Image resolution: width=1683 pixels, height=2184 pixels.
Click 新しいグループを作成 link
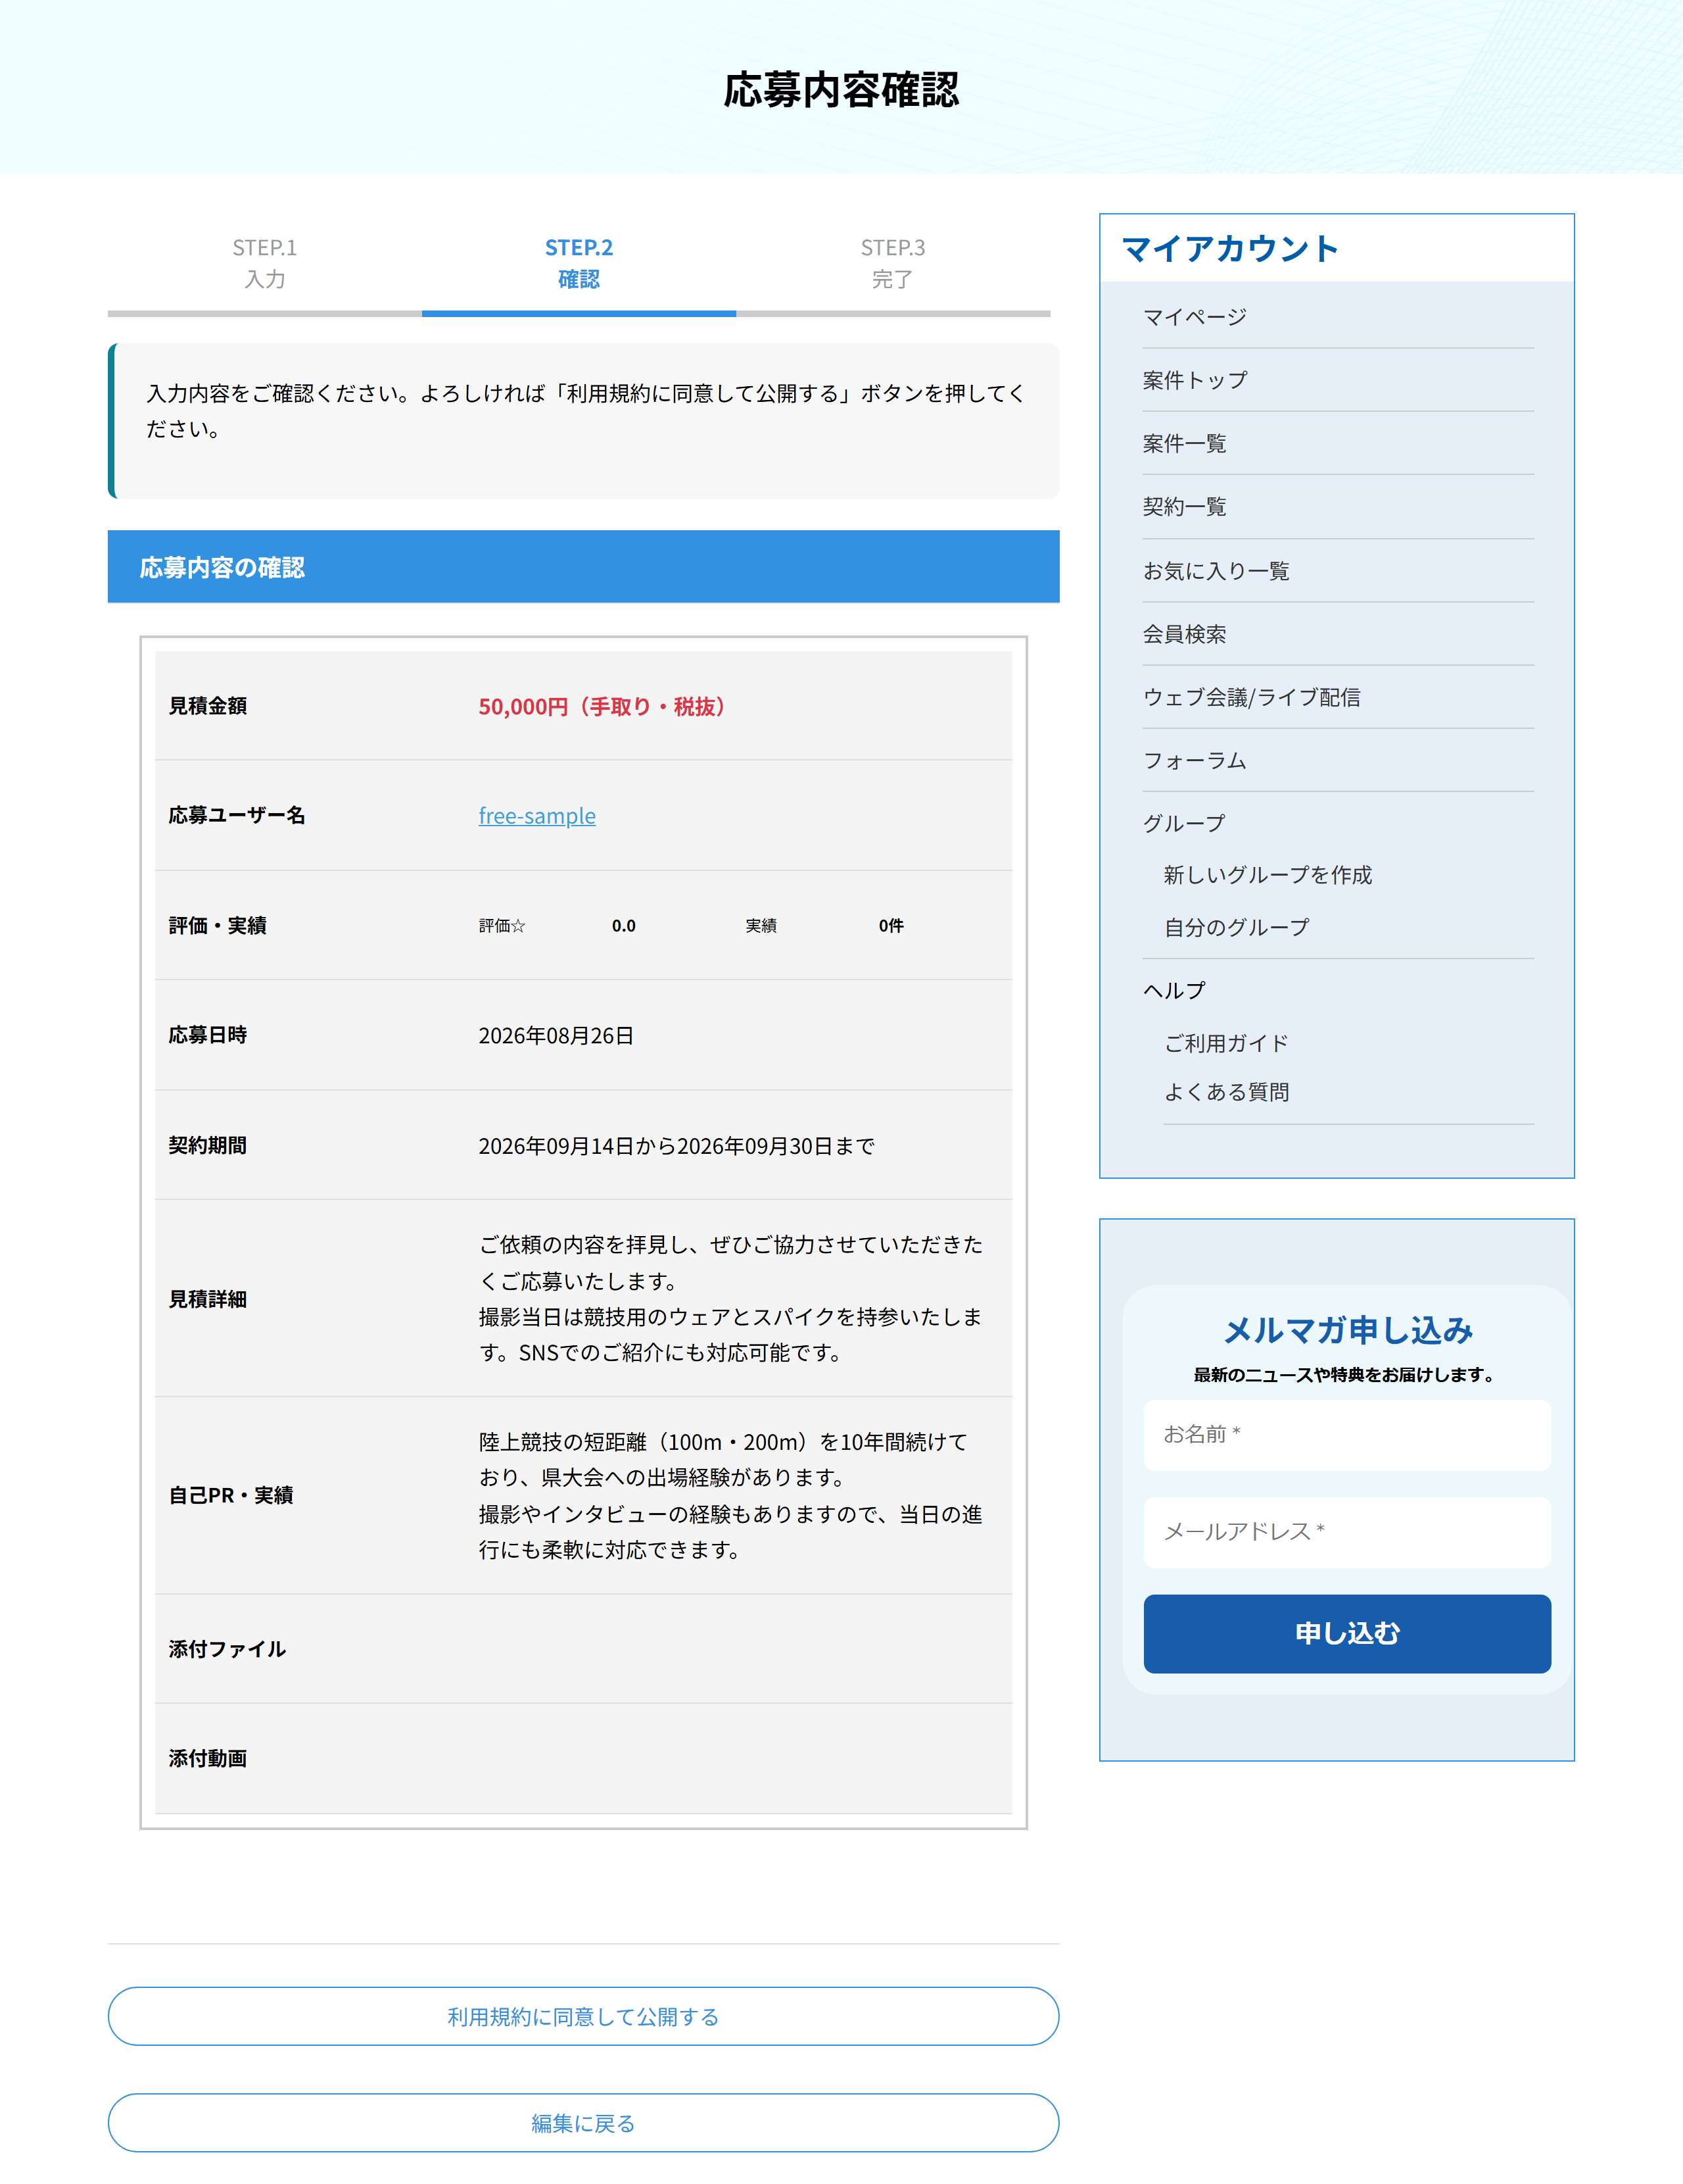coord(1268,875)
